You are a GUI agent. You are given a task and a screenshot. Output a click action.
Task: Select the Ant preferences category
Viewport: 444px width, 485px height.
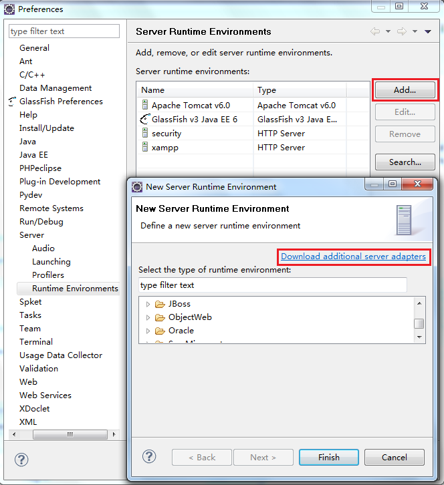coord(25,61)
